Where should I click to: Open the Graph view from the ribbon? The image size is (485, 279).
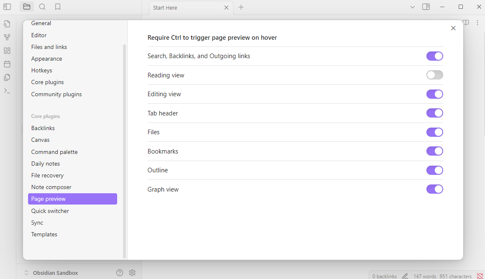pyautogui.click(x=7, y=37)
